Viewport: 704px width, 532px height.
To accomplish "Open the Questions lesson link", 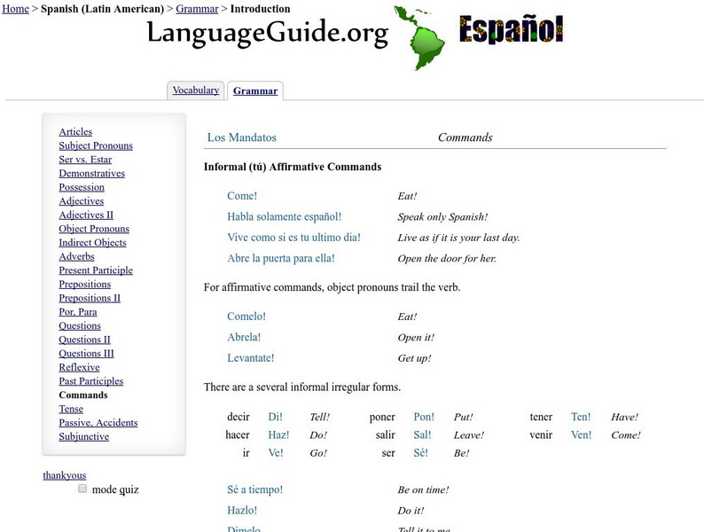I will coord(80,326).
